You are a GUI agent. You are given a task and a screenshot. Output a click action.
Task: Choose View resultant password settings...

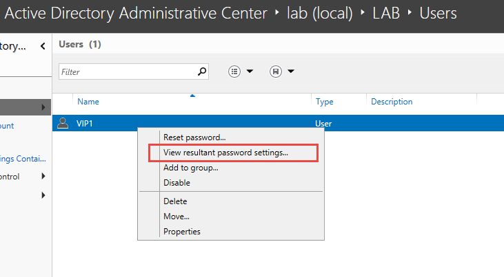click(x=225, y=153)
